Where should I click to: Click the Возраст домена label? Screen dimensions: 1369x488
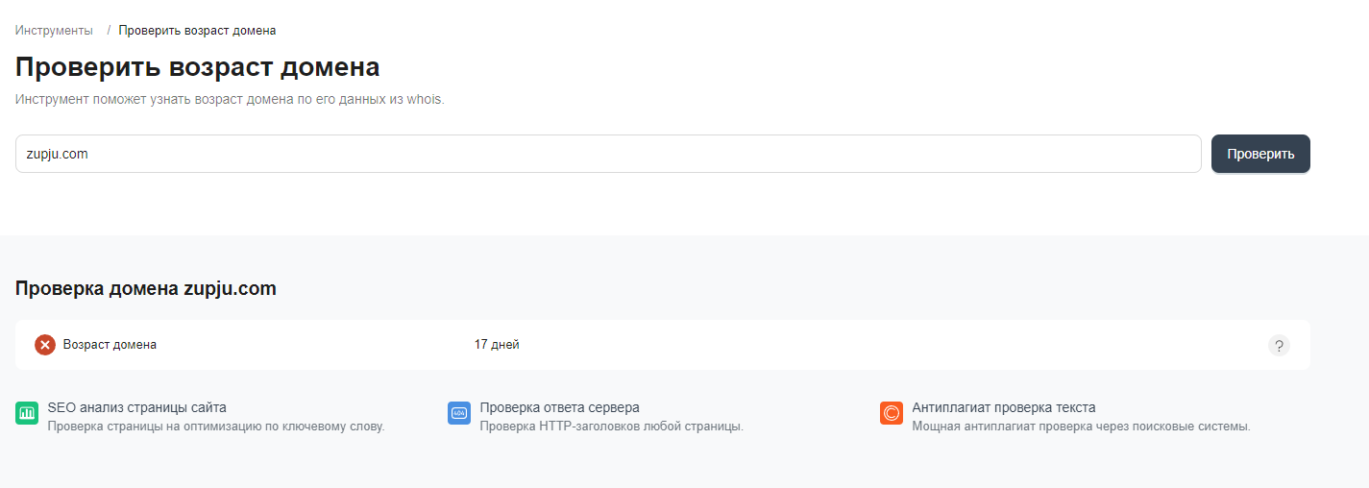[x=110, y=345]
